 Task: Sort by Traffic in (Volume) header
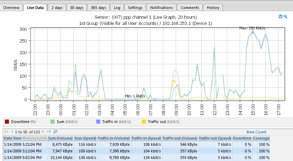click(113, 138)
